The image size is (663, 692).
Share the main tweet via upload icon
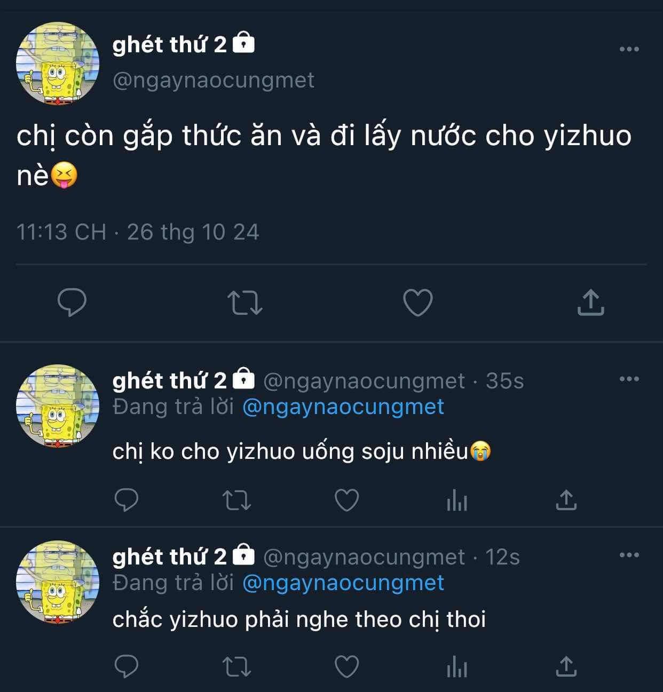(591, 302)
